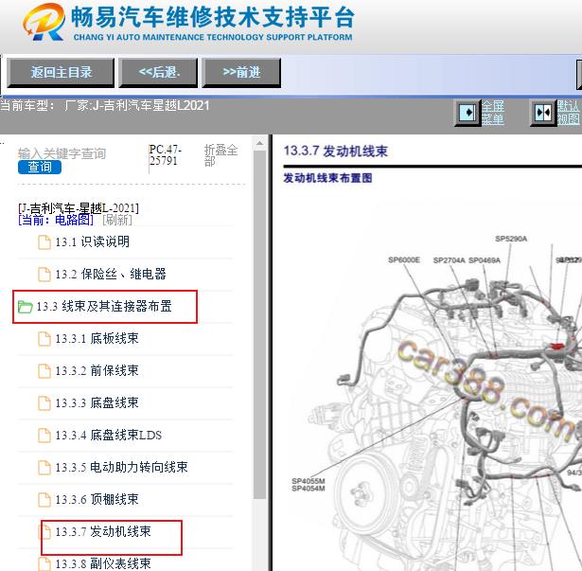The width and height of the screenshot is (582, 571).
Task: Click the 发动机线束布置图 subtitle
Action: [x=327, y=178]
